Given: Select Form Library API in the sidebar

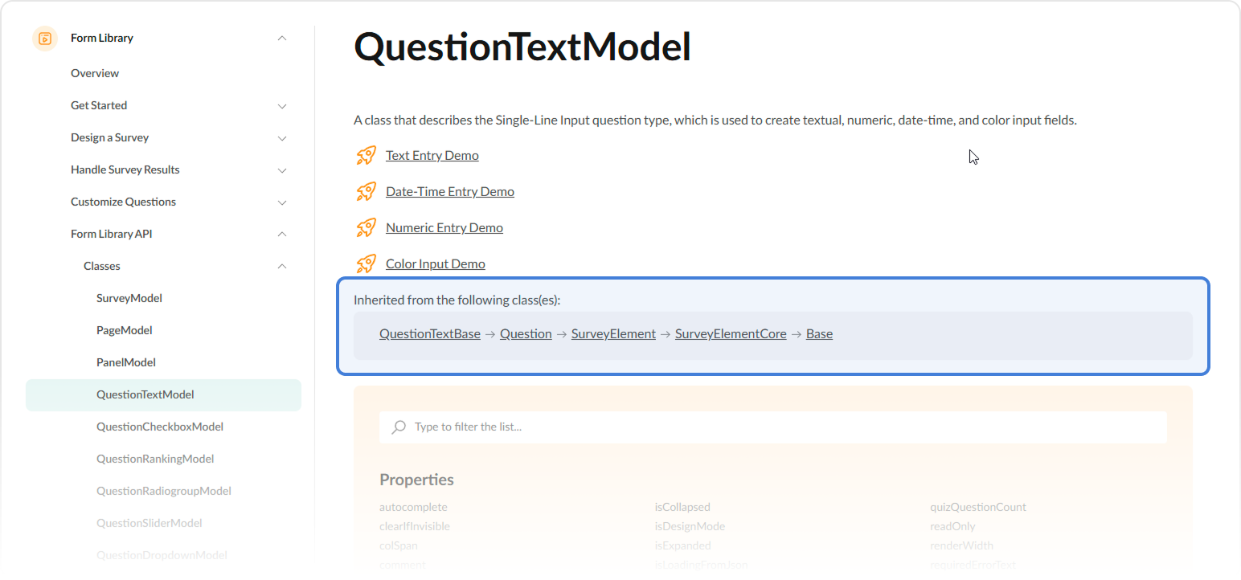Looking at the screenshot, I should (111, 234).
